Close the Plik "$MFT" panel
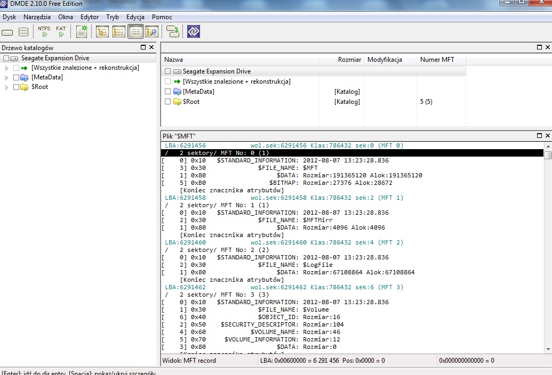 click(547, 135)
